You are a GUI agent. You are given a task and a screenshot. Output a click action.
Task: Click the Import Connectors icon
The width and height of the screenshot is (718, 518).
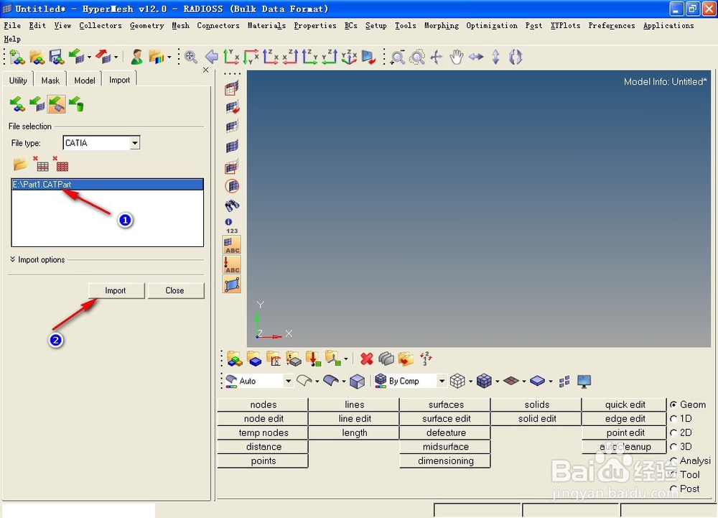(76, 104)
